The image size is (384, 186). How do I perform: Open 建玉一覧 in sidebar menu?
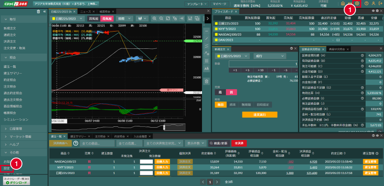tap(10, 67)
